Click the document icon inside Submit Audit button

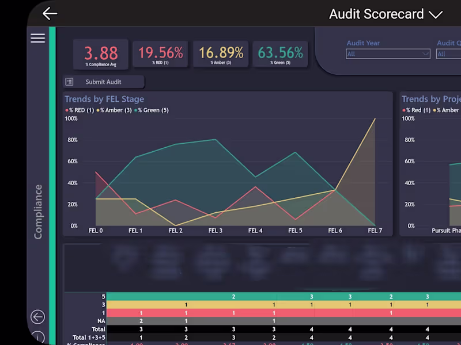coord(70,81)
